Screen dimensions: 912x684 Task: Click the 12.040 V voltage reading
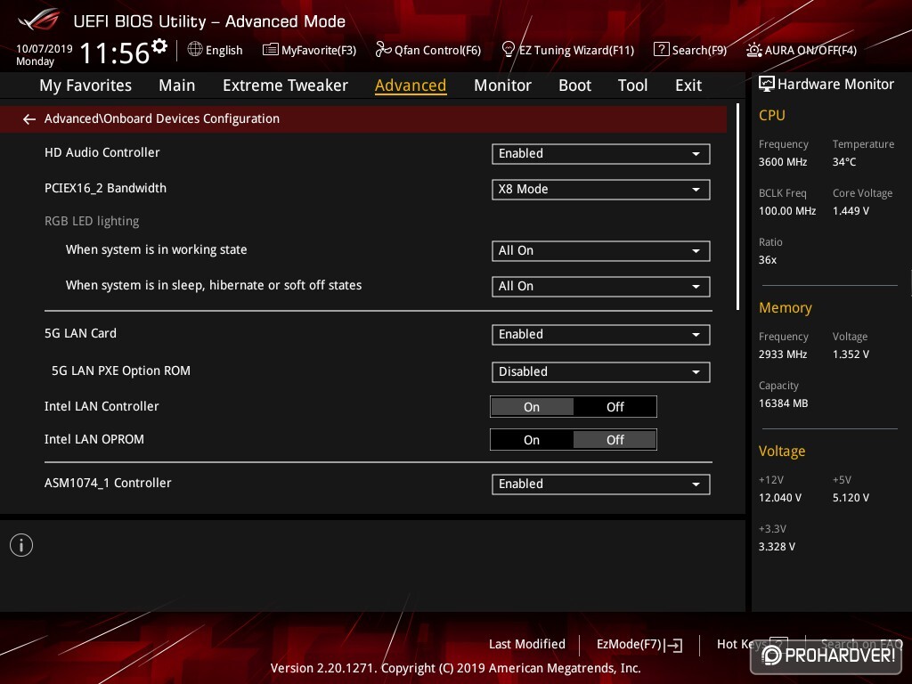pos(780,497)
